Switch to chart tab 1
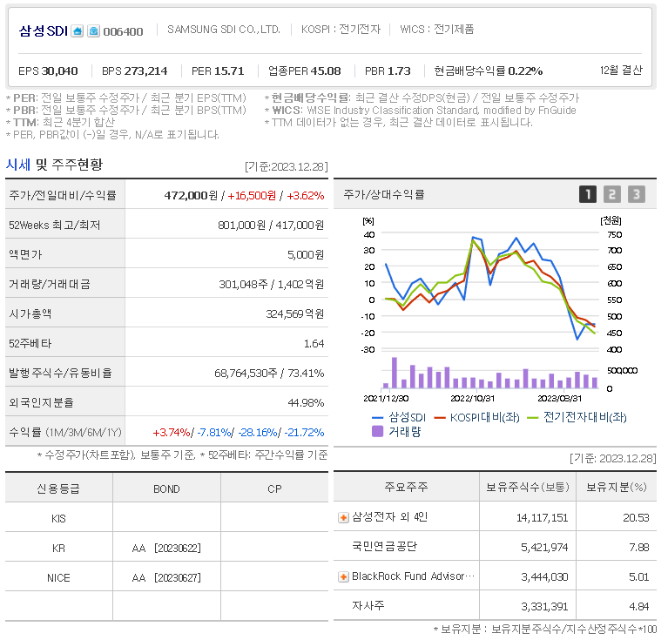This screenshot has height=640, width=668. point(588,194)
